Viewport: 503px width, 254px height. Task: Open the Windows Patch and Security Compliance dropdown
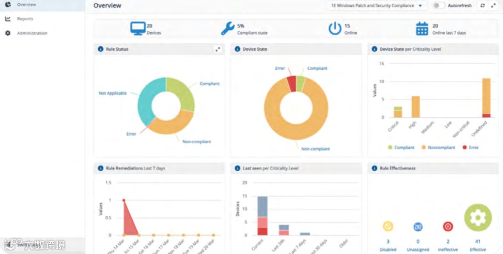(x=377, y=6)
